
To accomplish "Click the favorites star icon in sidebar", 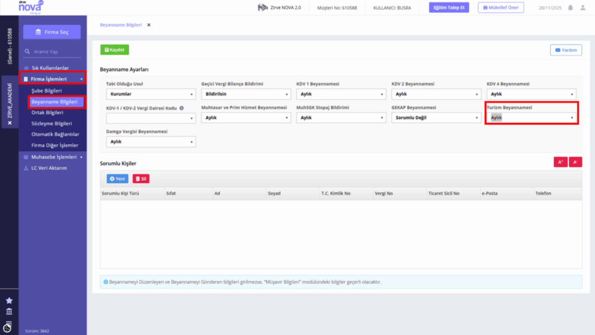I will (9, 301).
